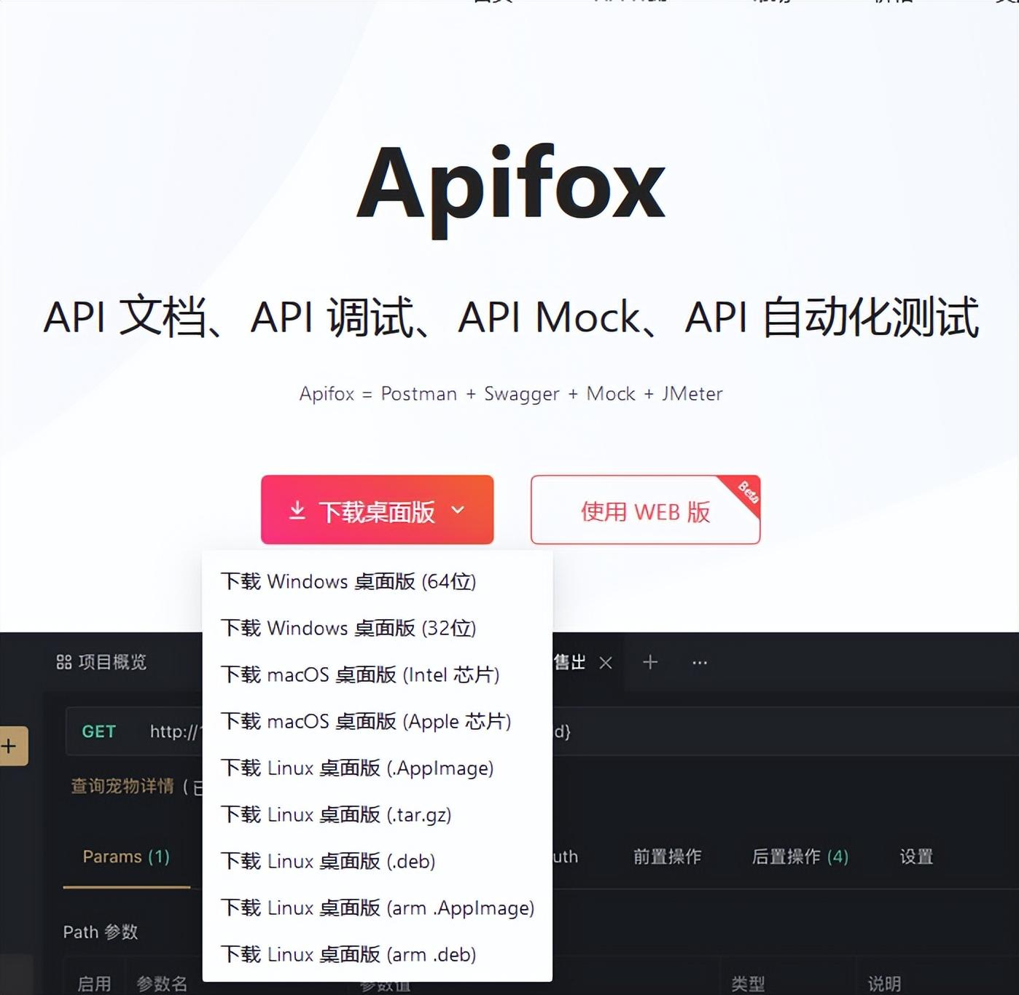Screen dimensions: 1019x995
Task: Click the 说明 column header
Action: pos(884,984)
